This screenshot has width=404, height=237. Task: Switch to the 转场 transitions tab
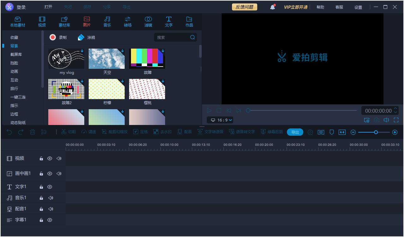[x=128, y=21]
